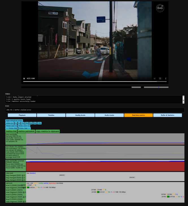Click green load bar before 257330
The width and height of the screenshot is (188, 206).
[168, 197]
